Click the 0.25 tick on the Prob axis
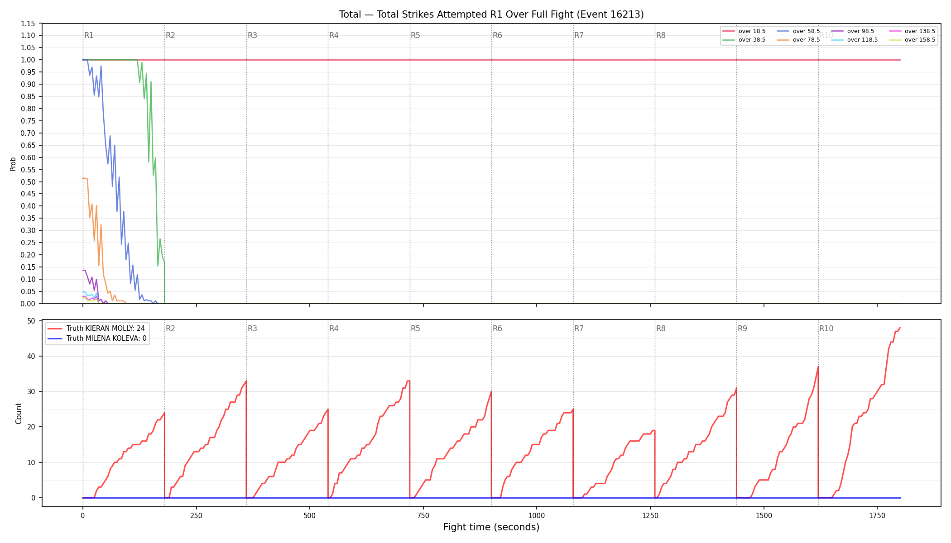The height and width of the screenshot is (543, 951). [x=28, y=243]
